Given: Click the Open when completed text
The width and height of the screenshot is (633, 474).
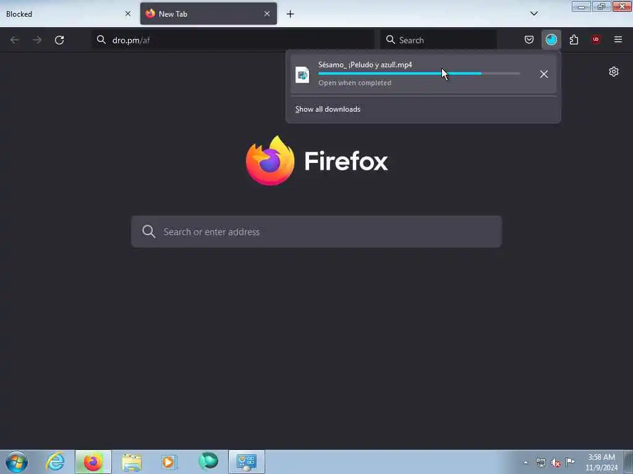Looking at the screenshot, I should click(354, 83).
